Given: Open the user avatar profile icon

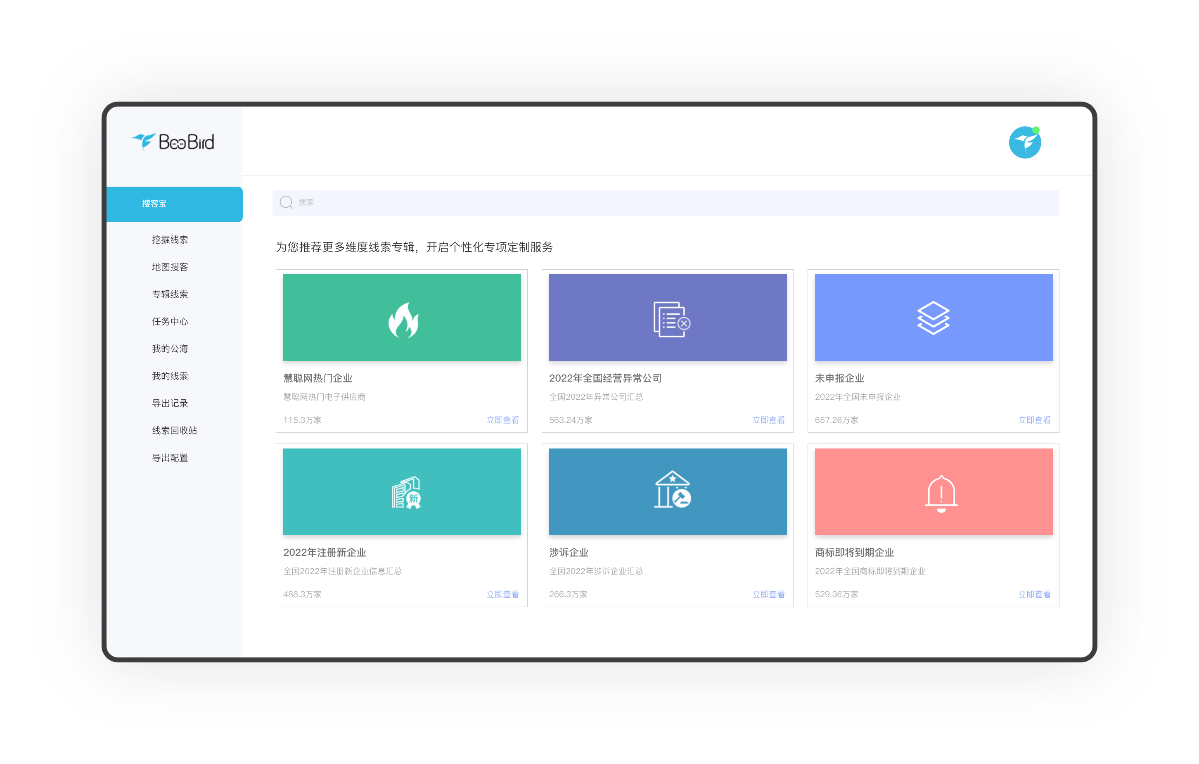Looking at the screenshot, I should pos(1025,142).
